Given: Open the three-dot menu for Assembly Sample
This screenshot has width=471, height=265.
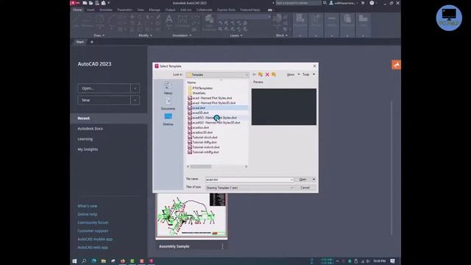Looking at the screenshot, I should 222,247.
